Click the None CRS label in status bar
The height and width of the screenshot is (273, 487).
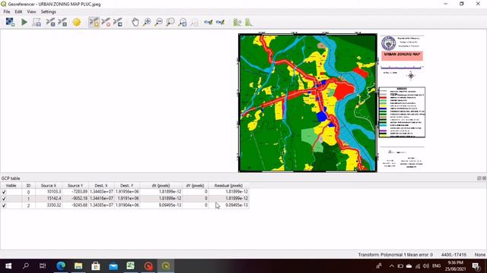[480, 255]
